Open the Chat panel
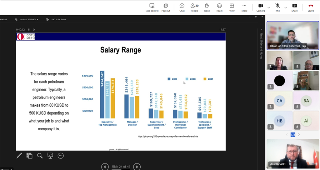 tap(182, 7)
